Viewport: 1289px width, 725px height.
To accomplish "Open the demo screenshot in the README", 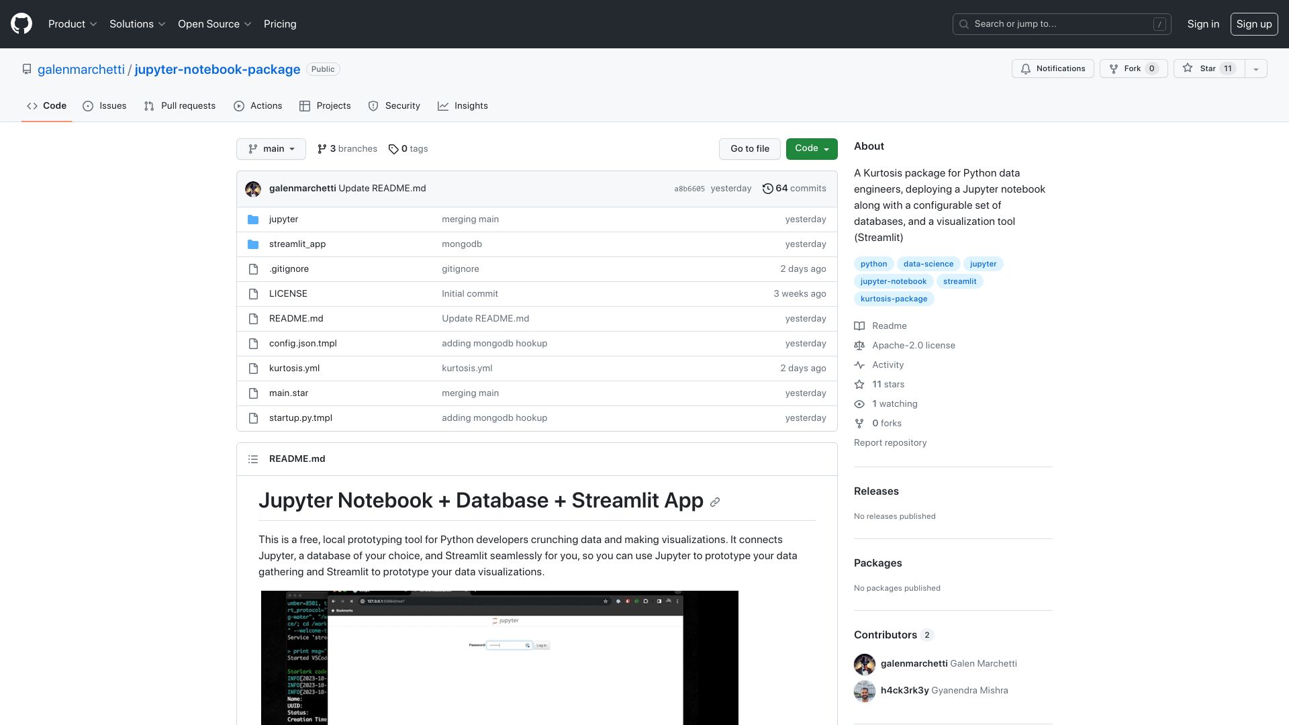I will [499, 658].
